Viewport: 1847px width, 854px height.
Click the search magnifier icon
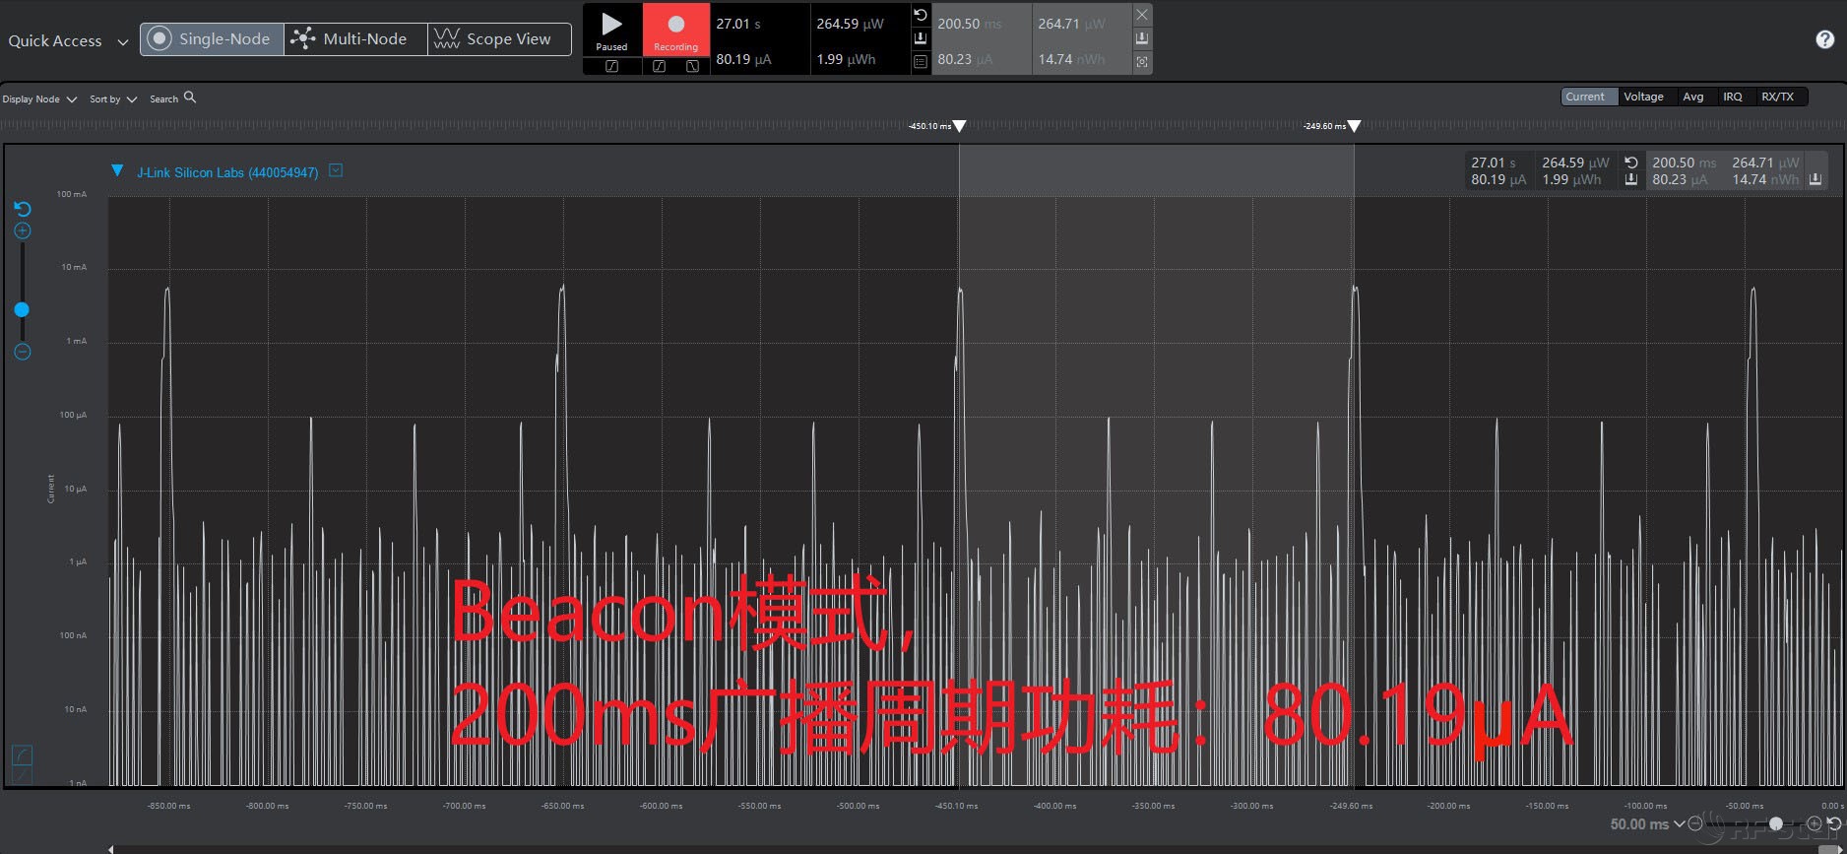coord(190,98)
